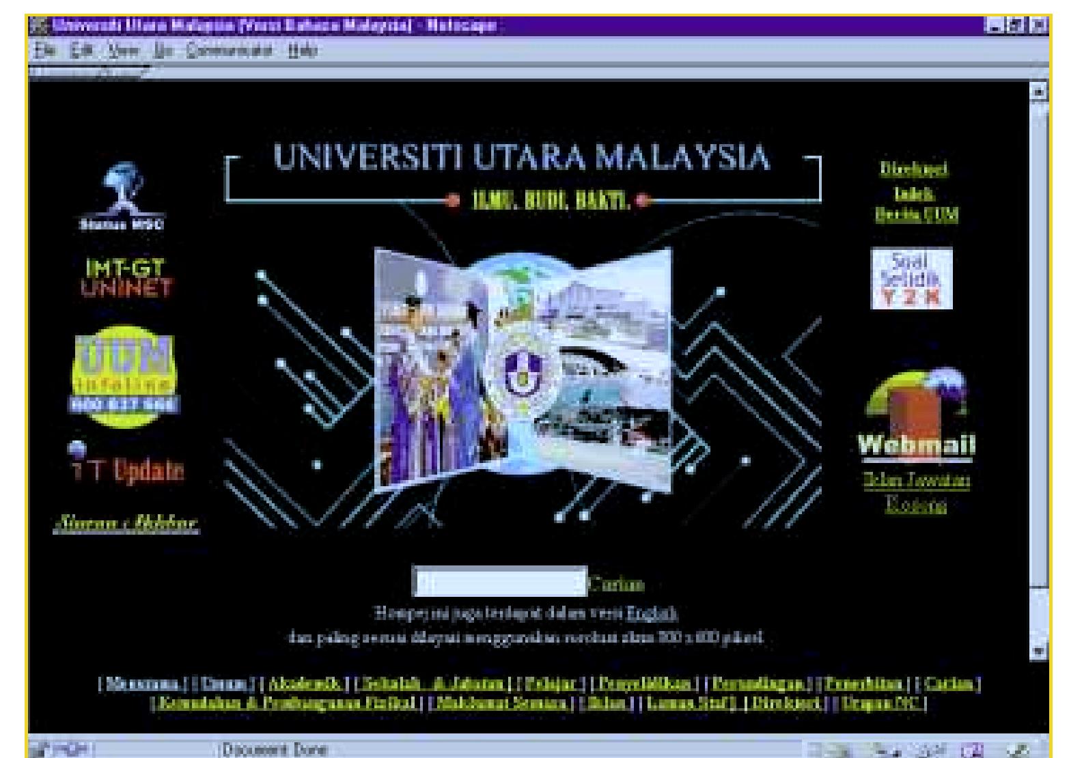1069x758 pixels.
Task: Click the Soal Selidik Y2K banner
Action: [x=911, y=279]
